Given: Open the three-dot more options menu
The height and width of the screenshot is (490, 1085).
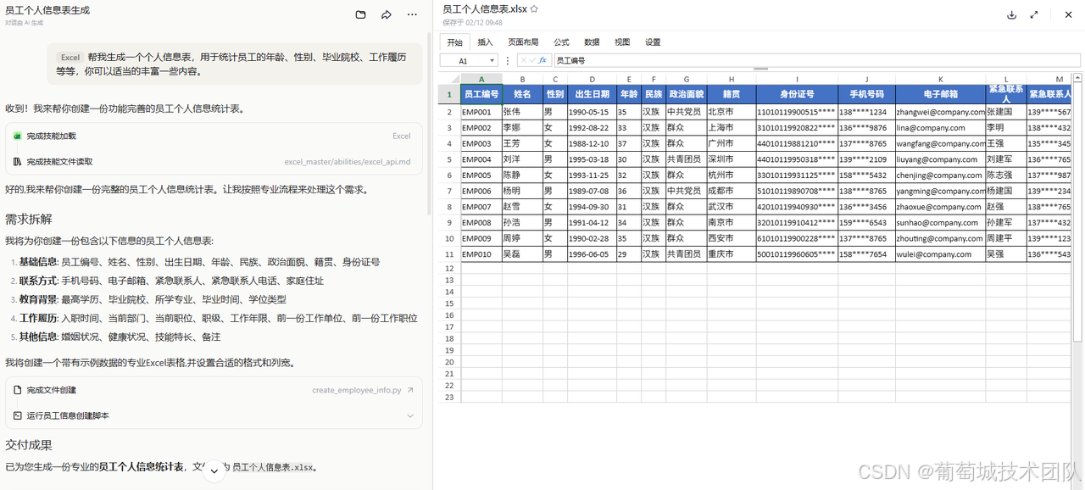Looking at the screenshot, I should (413, 14).
